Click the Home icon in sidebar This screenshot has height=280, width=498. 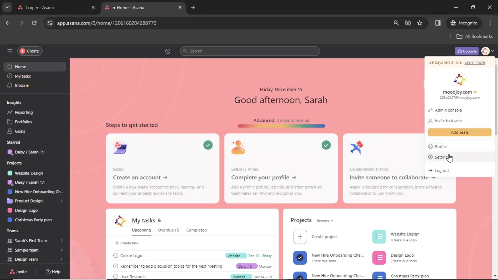10,67
